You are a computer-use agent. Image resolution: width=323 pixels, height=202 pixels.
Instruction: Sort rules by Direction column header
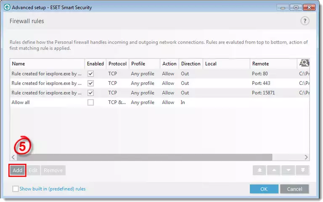click(x=191, y=64)
